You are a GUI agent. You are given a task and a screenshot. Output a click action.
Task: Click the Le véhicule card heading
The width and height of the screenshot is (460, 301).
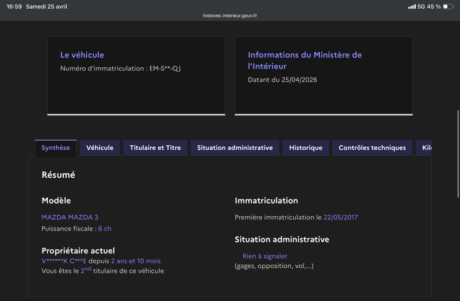click(82, 55)
